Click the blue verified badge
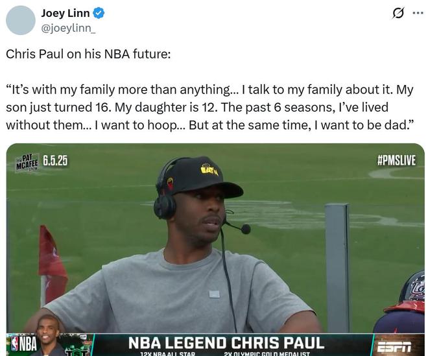The image size is (428, 356). [x=99, y=13]
